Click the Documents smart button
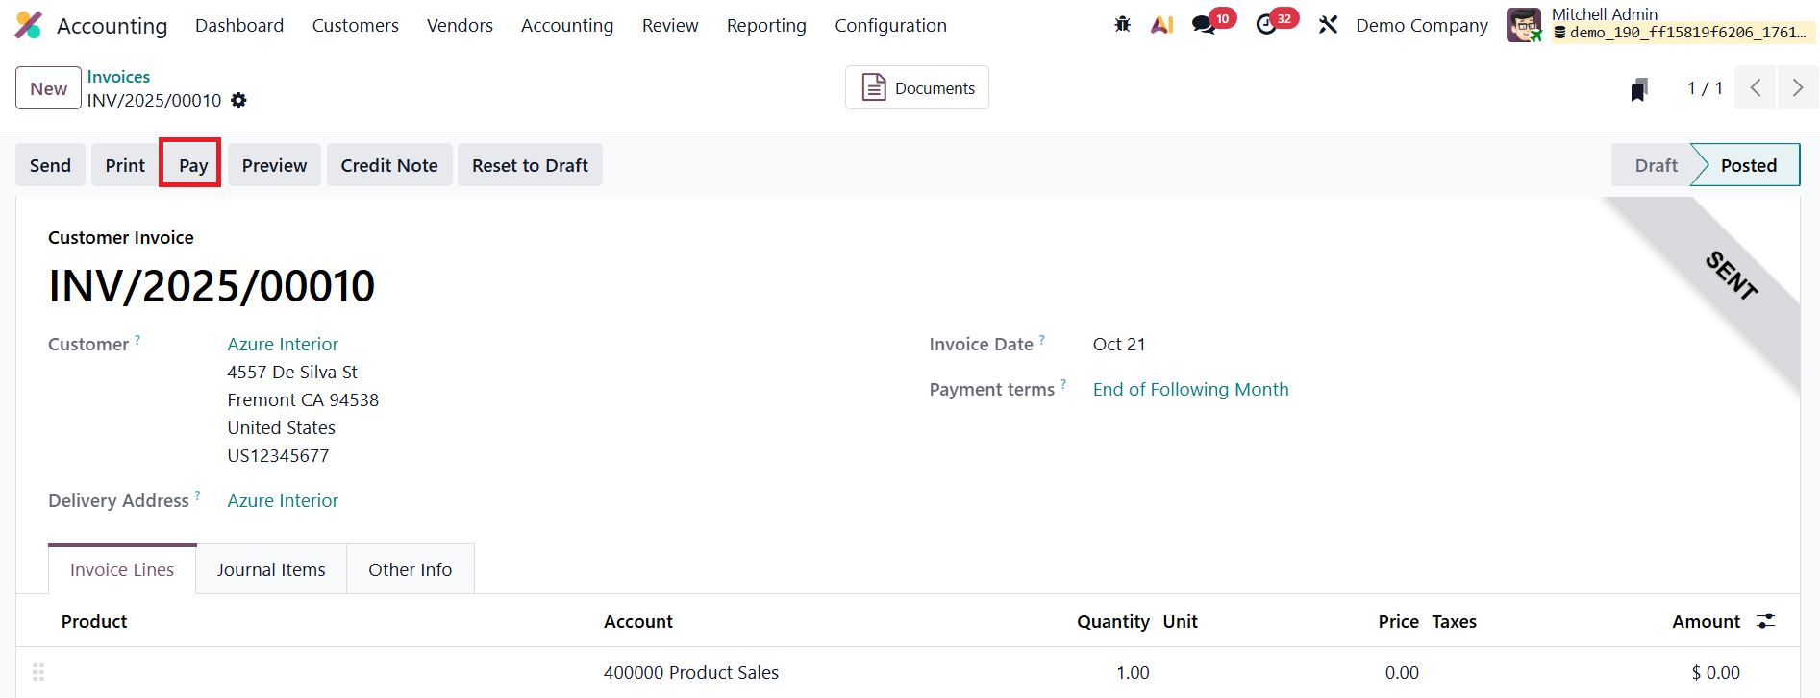The image size is (1820, 698). (917, 88)
